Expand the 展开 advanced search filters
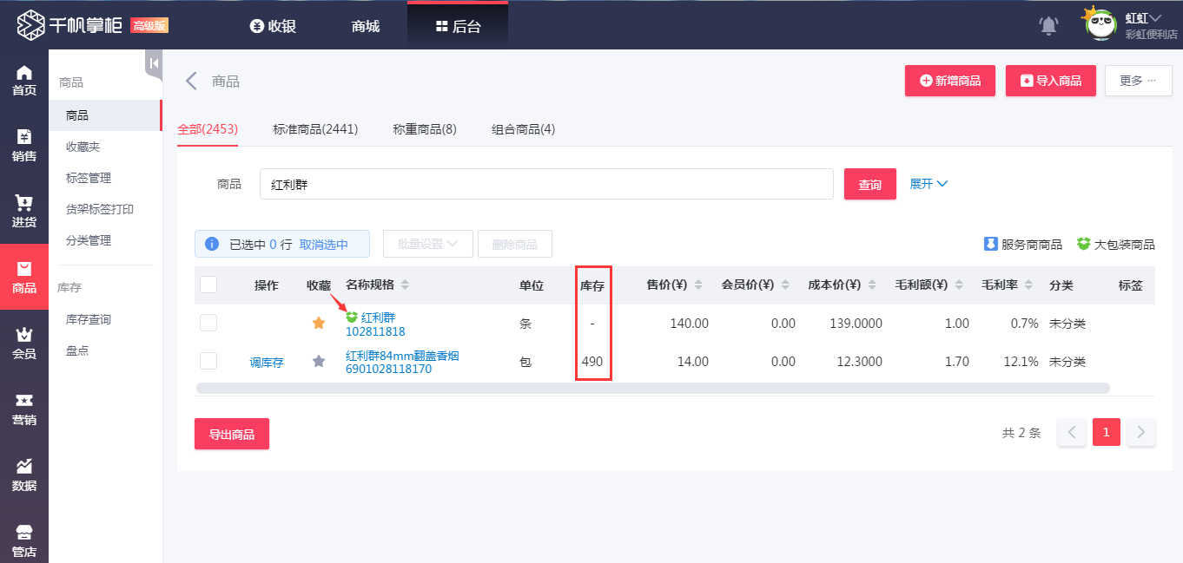The width and height of the screenshot is (1183, 563). click(929, 183)
